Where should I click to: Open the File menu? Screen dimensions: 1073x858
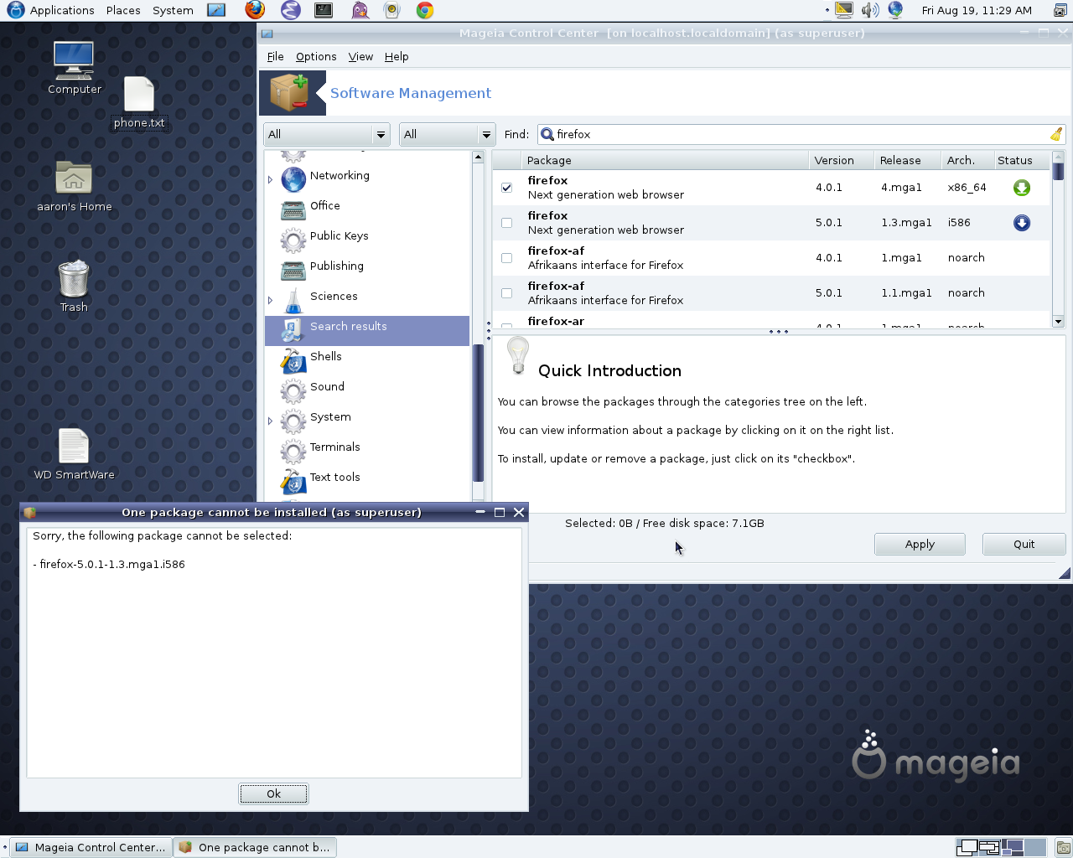coord(275,56)
